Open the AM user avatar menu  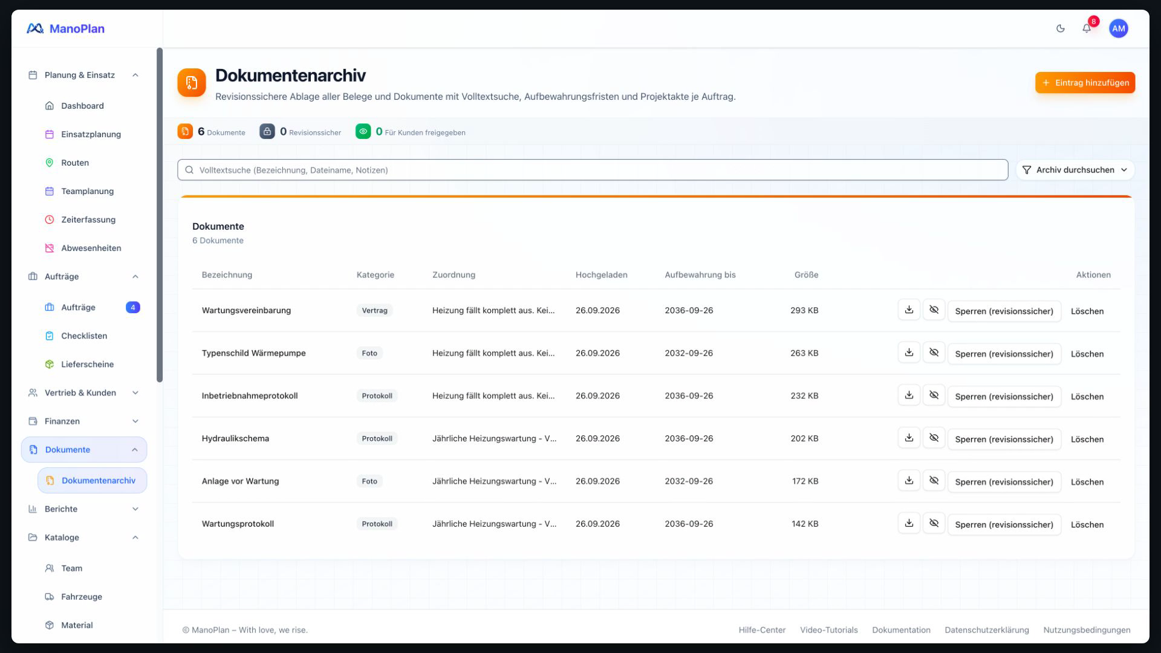pyautogui.click(x=1118, y=28)
